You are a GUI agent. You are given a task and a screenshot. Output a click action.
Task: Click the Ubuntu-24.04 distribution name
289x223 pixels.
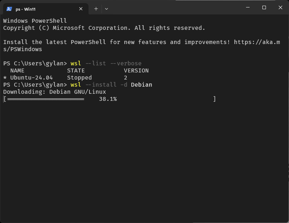tap(31, 78)
